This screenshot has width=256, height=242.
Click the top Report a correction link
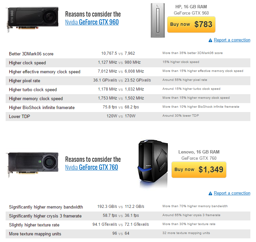tap(232, 40)
